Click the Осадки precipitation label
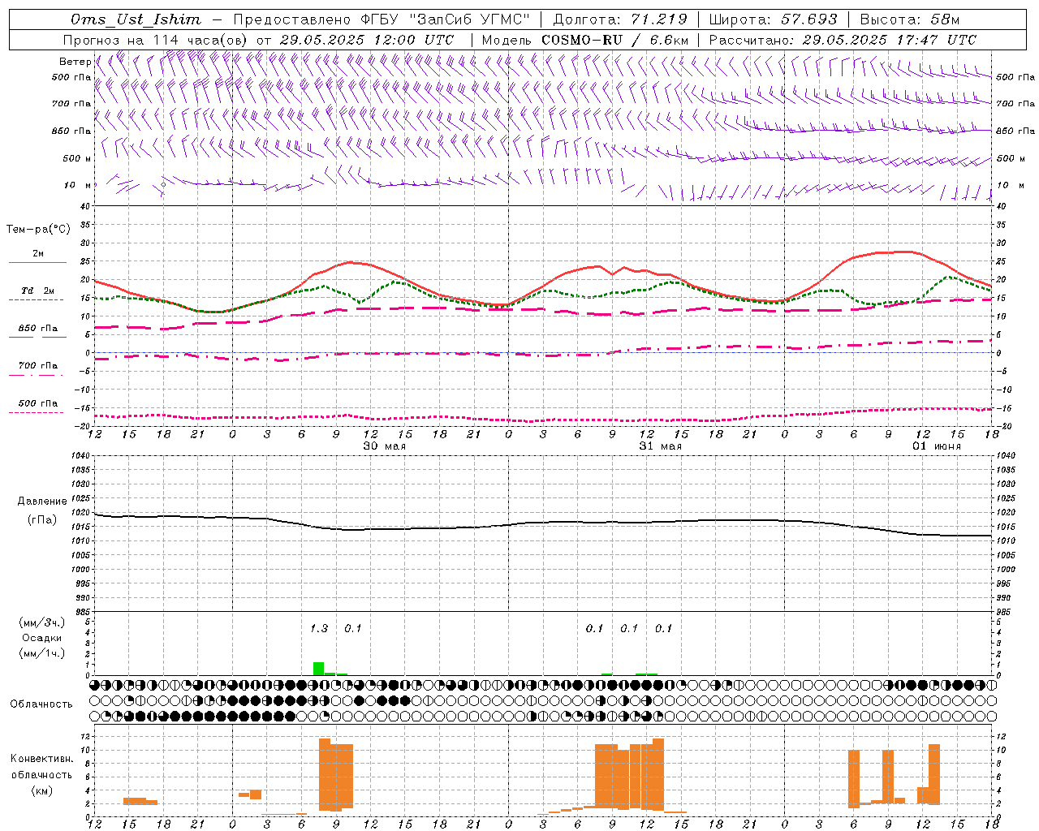 click(x=42, y=638)
